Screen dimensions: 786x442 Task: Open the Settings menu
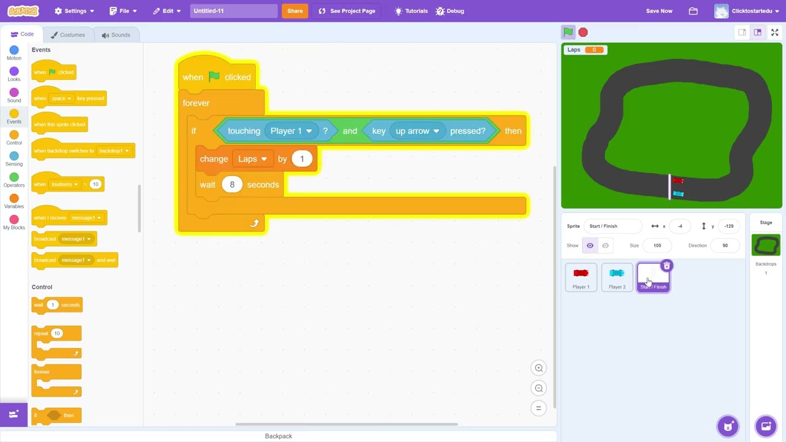[74, 11]
